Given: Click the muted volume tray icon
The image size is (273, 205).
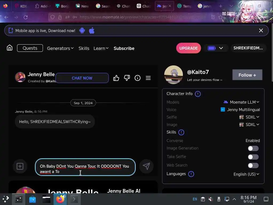Looking at the screenshot, I should pos(211,199).
